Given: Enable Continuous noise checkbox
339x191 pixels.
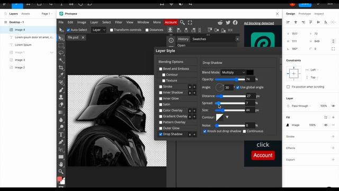Looking at the screenshot, I should point(244,132).
